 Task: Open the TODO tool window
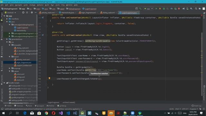pos(8,106)
